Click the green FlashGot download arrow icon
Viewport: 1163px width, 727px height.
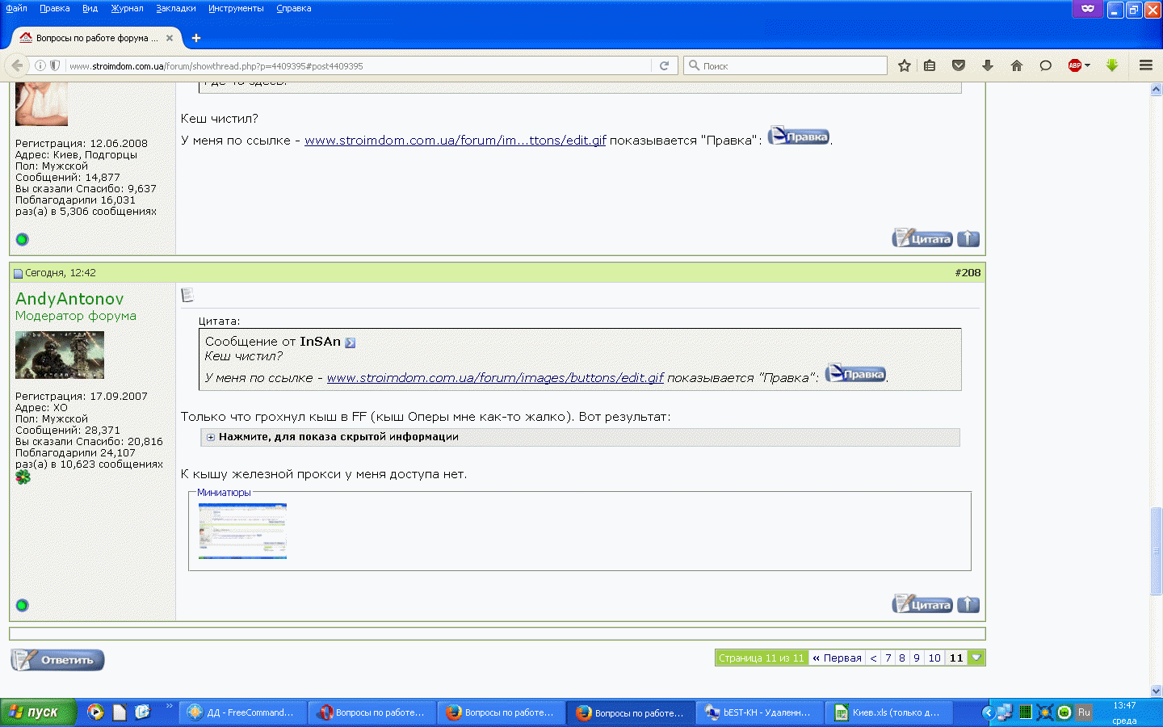click(x=1113, y=65)
